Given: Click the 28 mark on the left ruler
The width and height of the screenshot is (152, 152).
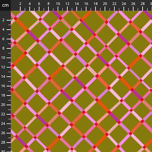Looking at the screenshot, I should click(4, 142).
